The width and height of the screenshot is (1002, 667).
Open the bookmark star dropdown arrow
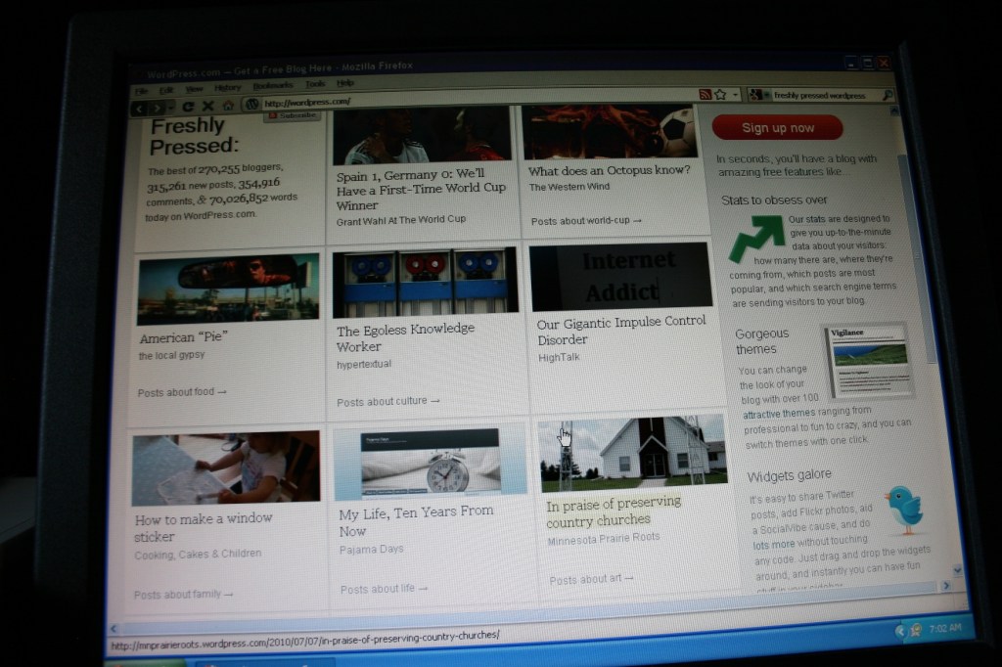pos(735,94)
